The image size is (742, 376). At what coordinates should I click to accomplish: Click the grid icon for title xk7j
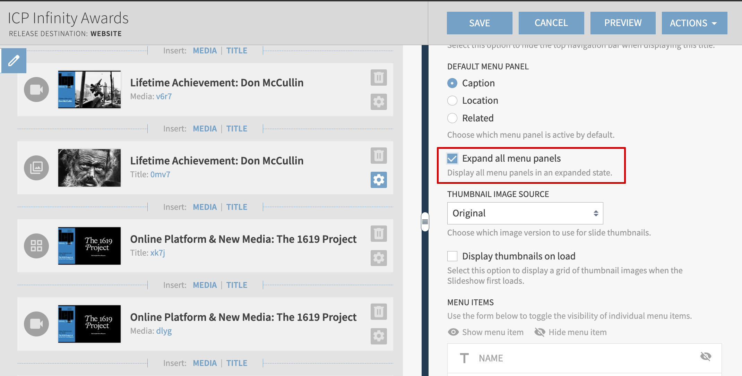(36, 246)
